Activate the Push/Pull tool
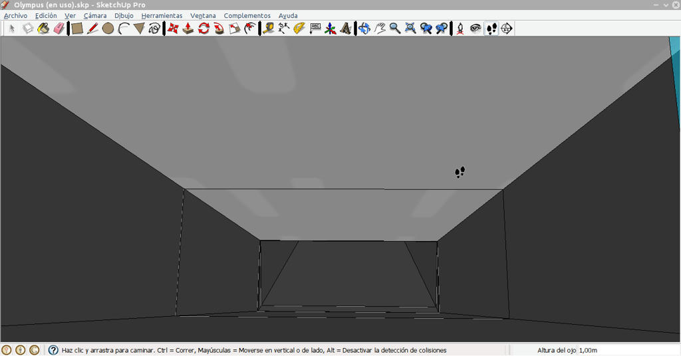 [x=188, y=29]
